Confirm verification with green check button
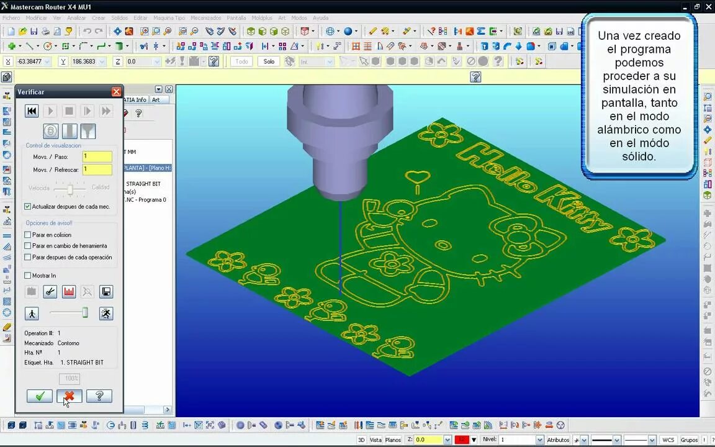 pyautogui.click(x=40, y=396)
